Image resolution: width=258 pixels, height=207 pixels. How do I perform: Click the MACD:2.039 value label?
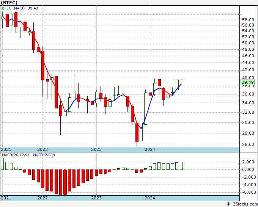point(44,155)
